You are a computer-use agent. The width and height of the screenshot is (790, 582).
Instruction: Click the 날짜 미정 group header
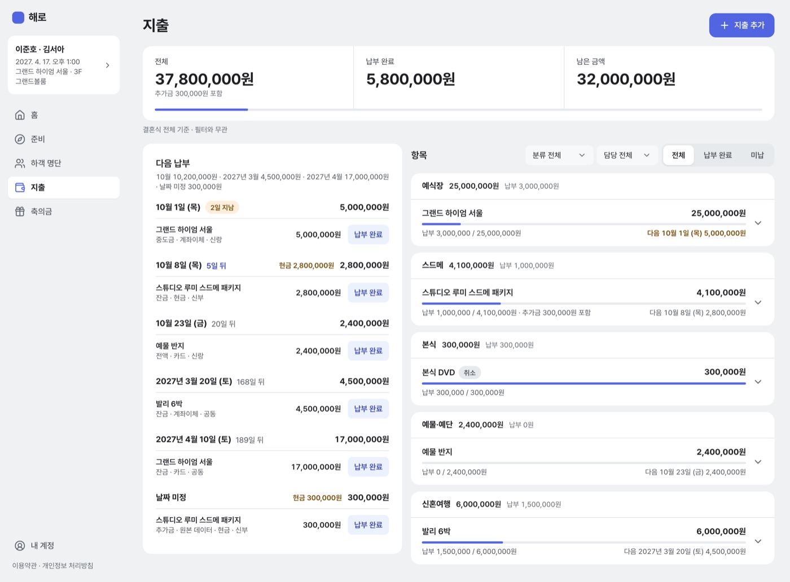pyautogui.click(x=171, y=498)
